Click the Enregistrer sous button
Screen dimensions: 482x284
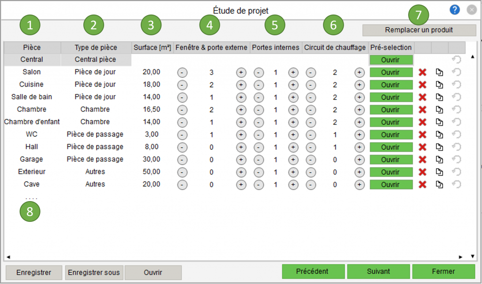[94, 272]
